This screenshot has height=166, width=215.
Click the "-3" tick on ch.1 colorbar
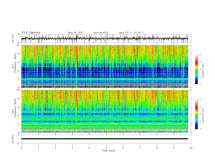point(200,55)
